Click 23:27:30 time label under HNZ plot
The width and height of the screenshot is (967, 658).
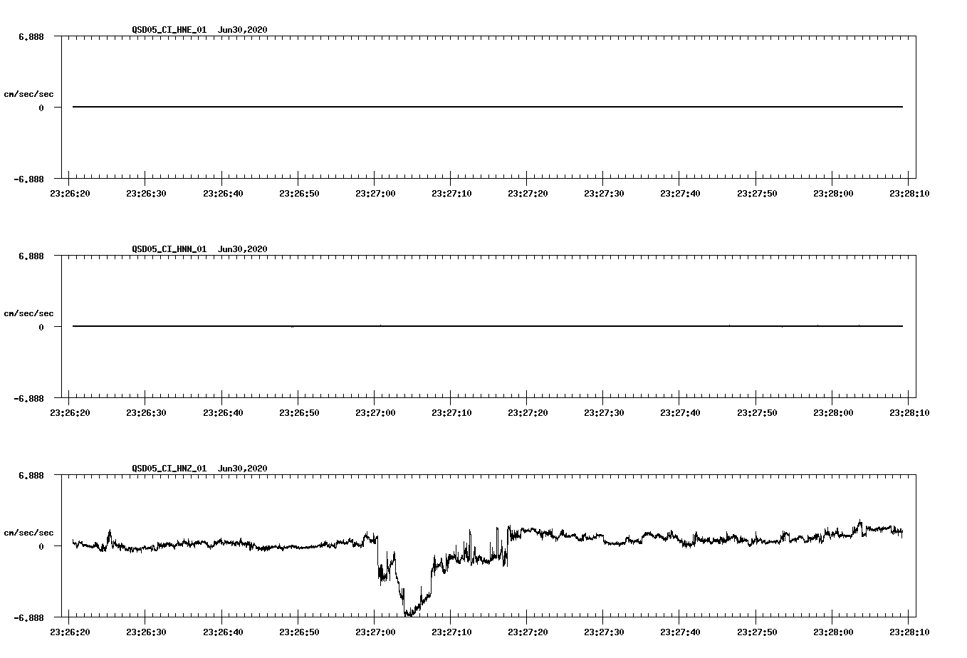(604, 632)
